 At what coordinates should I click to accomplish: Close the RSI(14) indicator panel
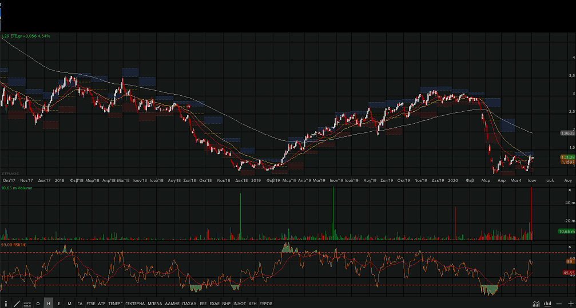(x=570, y=246)
